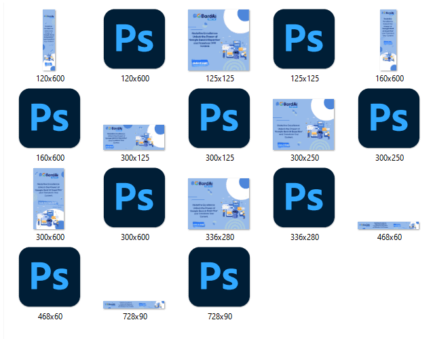Click the 160x600 wide skyscraper banner thumbnail

coord(388,40)
